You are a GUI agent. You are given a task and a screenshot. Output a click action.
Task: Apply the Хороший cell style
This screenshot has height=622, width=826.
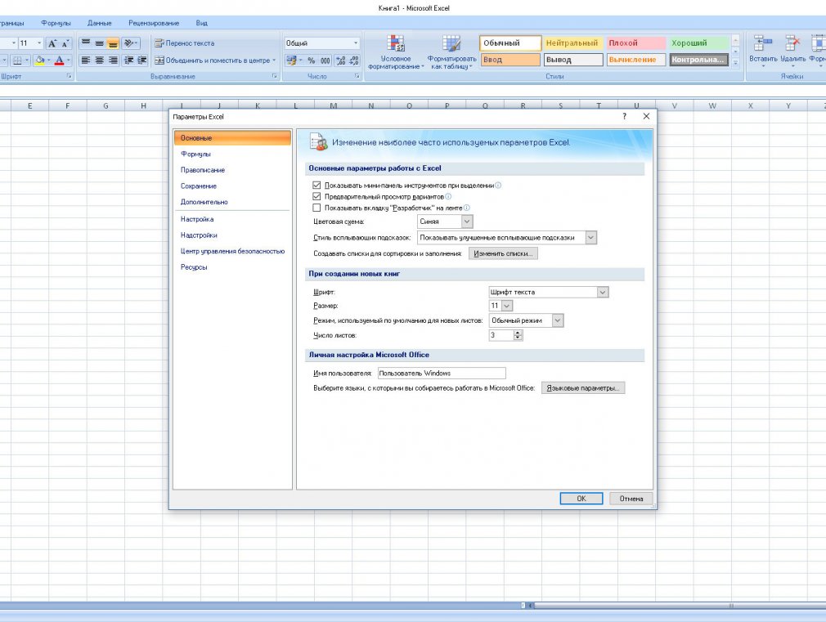coord(699,43)
